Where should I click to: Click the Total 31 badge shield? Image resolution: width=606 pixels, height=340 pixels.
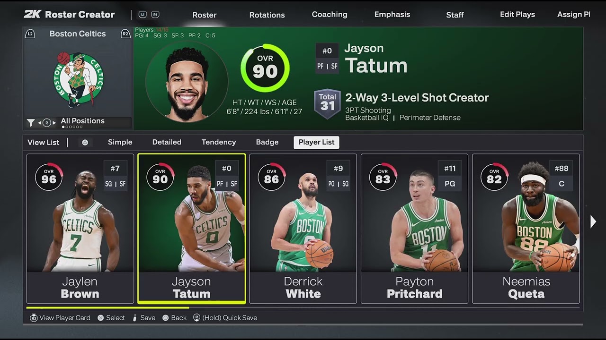pyautogui.click(x=327, y=104)
